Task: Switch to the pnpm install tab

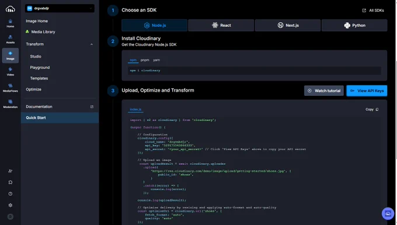Action: [145, 60]
